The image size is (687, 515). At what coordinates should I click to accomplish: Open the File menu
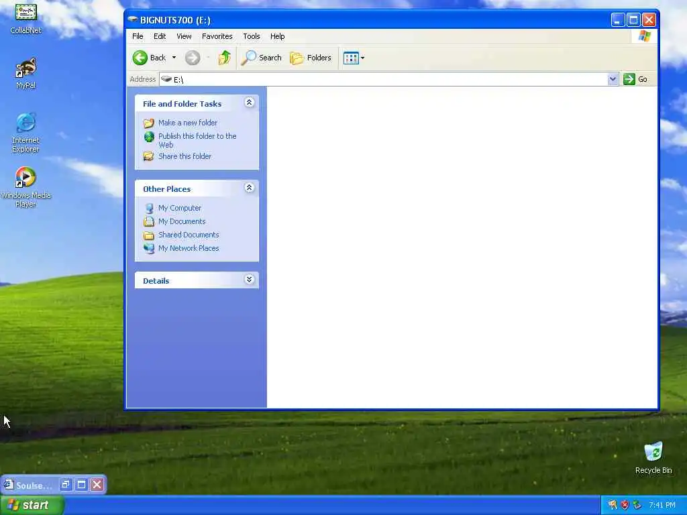pos(138,36)
